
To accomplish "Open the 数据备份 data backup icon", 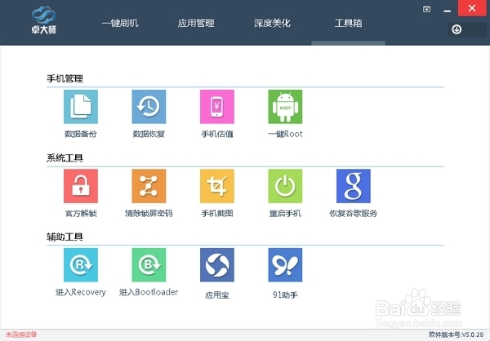I will click(x=81, y=107).
